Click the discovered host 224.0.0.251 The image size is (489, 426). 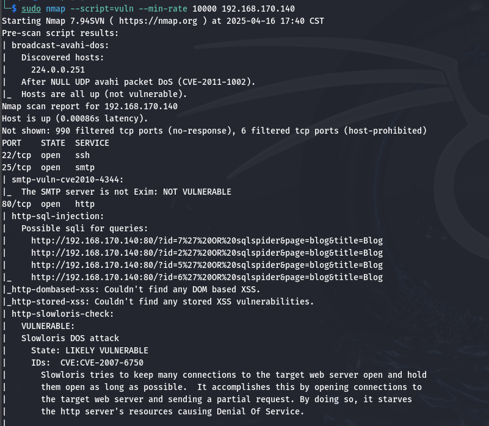point(58,70)
